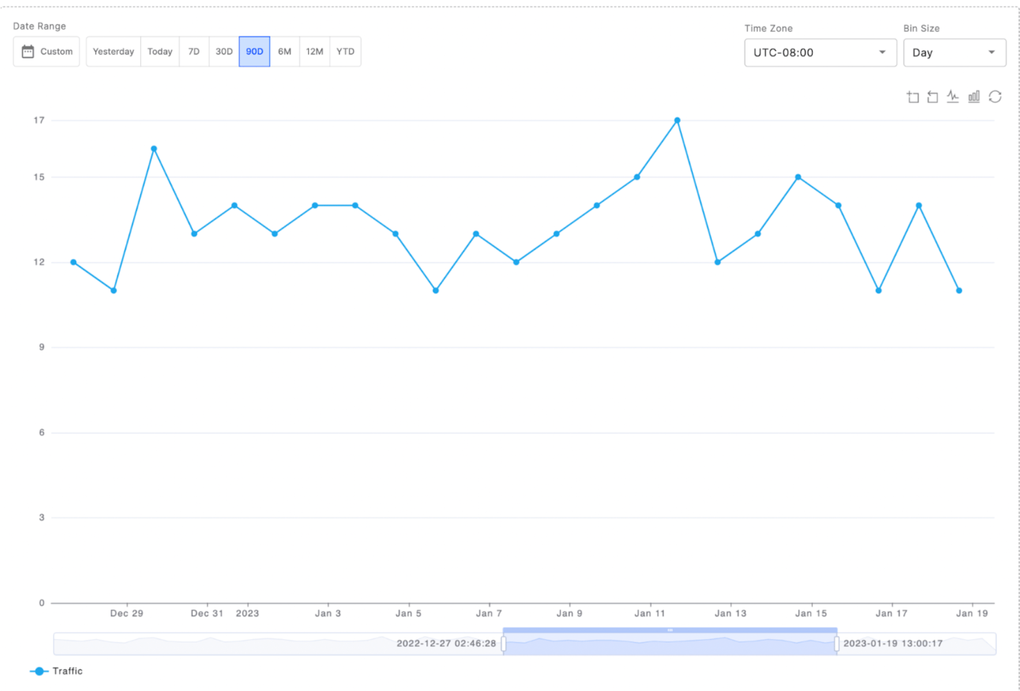1020x691 pixels.
Task: Open the Time Zone UTC-08:00 dropdown
Action: 820,52
